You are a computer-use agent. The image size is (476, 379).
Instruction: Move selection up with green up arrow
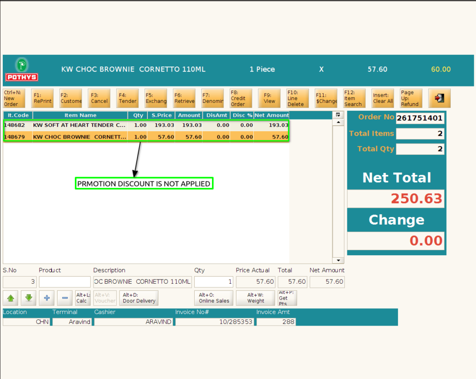11,298
